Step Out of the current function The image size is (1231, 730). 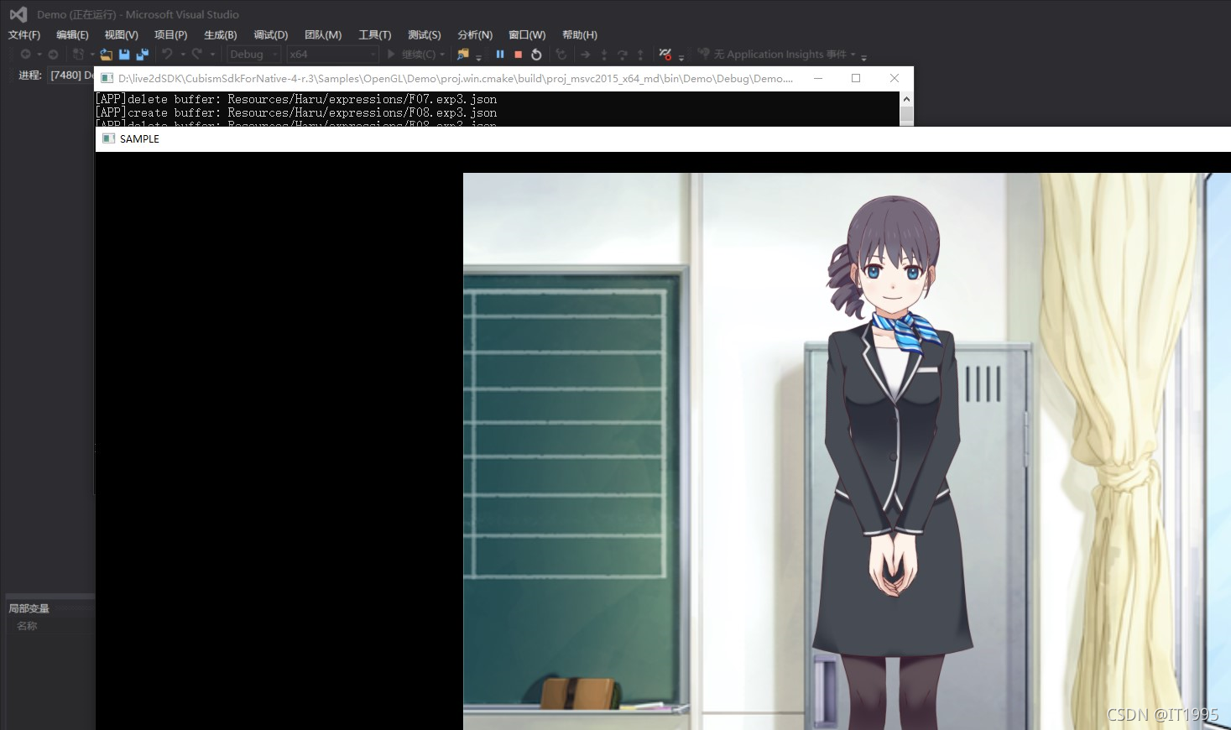click(x=640, y=55)
